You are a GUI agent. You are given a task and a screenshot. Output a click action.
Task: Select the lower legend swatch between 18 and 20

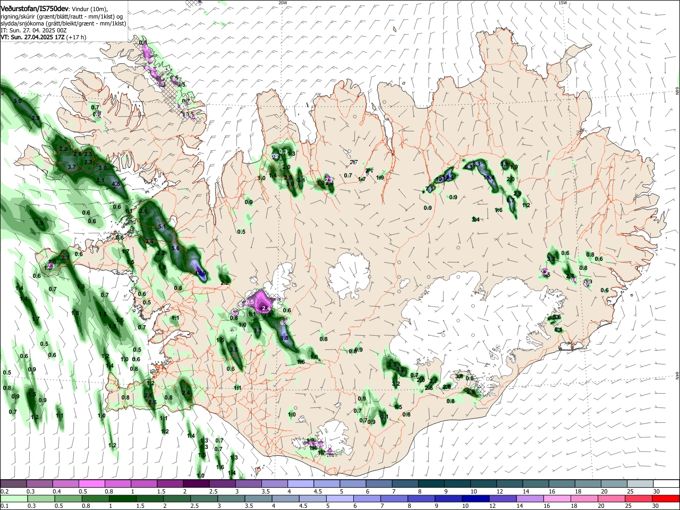coord(583,498)
